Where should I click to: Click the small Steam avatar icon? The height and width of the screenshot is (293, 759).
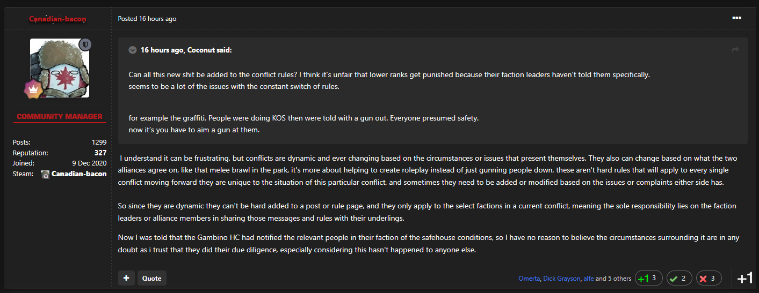[45, 174]
